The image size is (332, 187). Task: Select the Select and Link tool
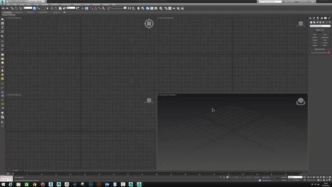click(12, 8)
